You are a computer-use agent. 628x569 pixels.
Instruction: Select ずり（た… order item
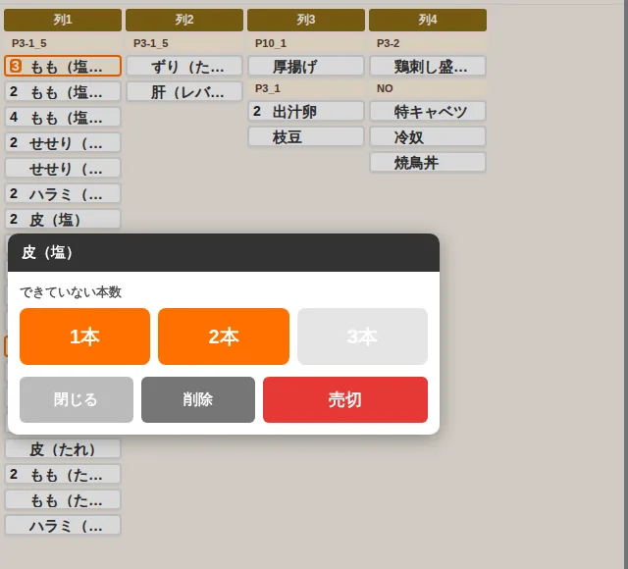click(x=184, y=66)
